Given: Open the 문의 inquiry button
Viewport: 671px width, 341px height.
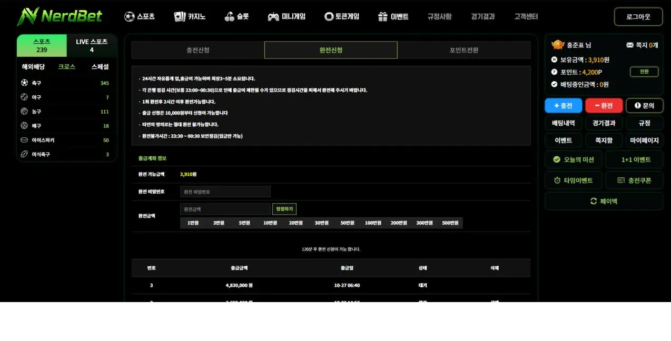Looking at the screenshot, I should click(645, 106).
